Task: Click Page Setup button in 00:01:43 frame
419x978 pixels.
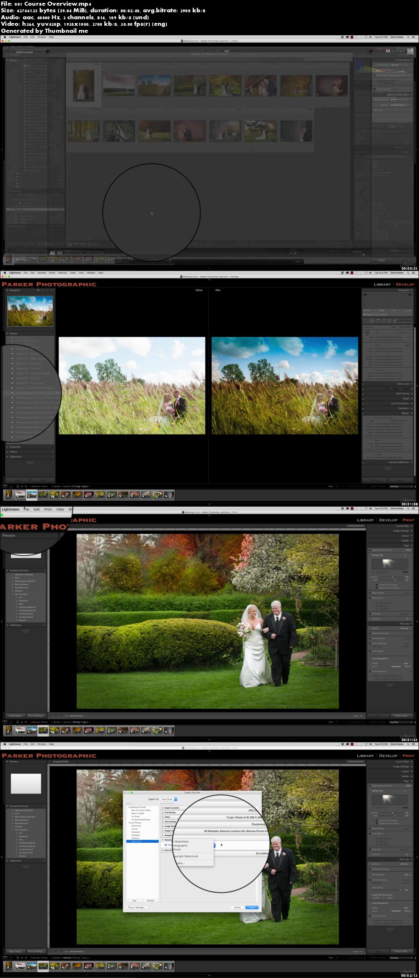Action: point(16,716)
